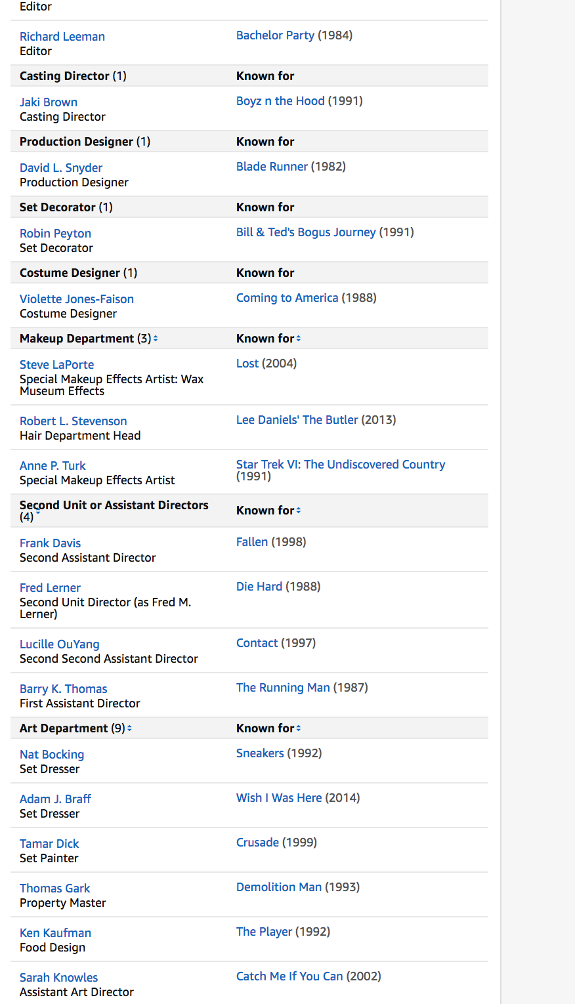The width and height of the screenshot is (575, 1004).
Task: Open Anne P. Turk's profile
Action: click(x=53, y=466)
